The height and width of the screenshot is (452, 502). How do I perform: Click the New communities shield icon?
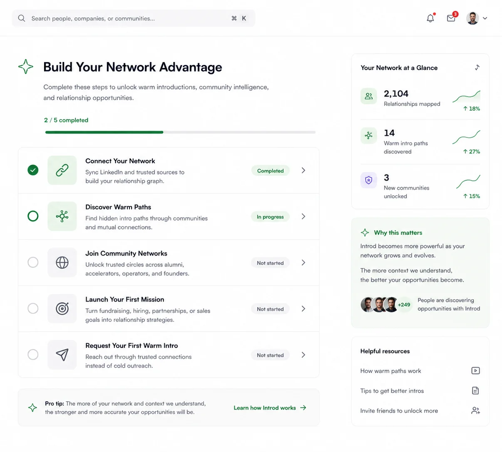369,180
